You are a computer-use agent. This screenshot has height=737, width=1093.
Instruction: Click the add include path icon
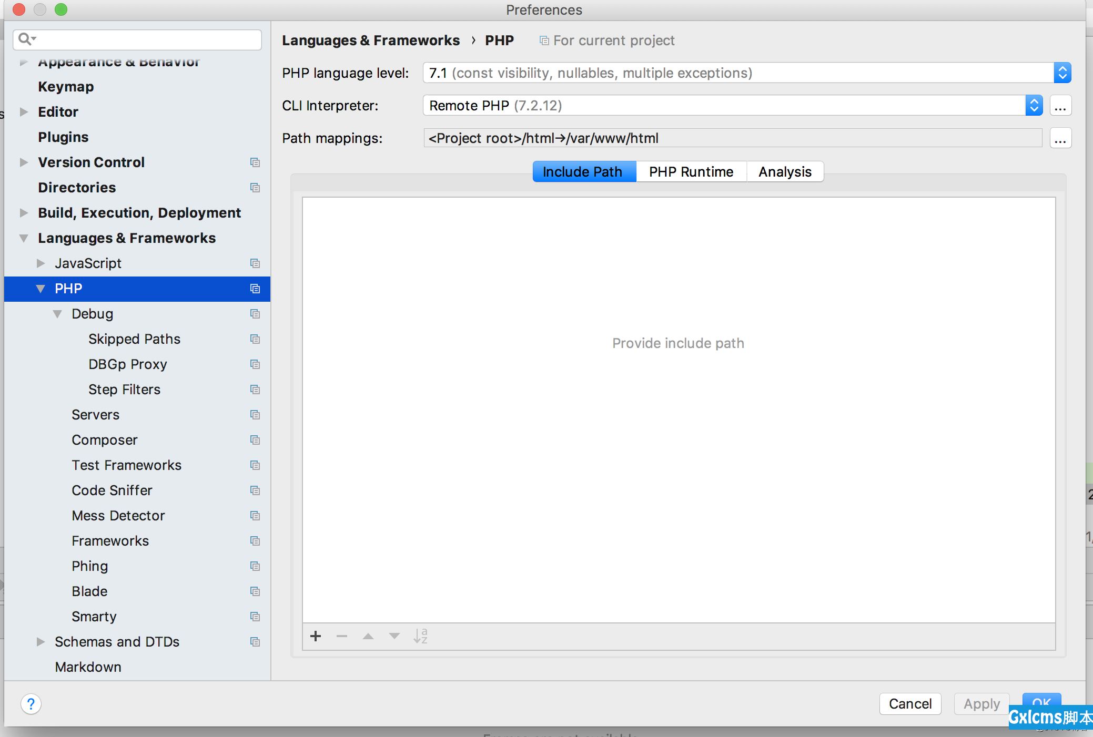315,637
